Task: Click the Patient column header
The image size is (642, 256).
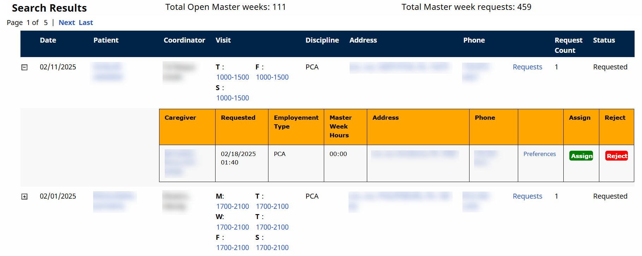Action: tap(106, 40)
